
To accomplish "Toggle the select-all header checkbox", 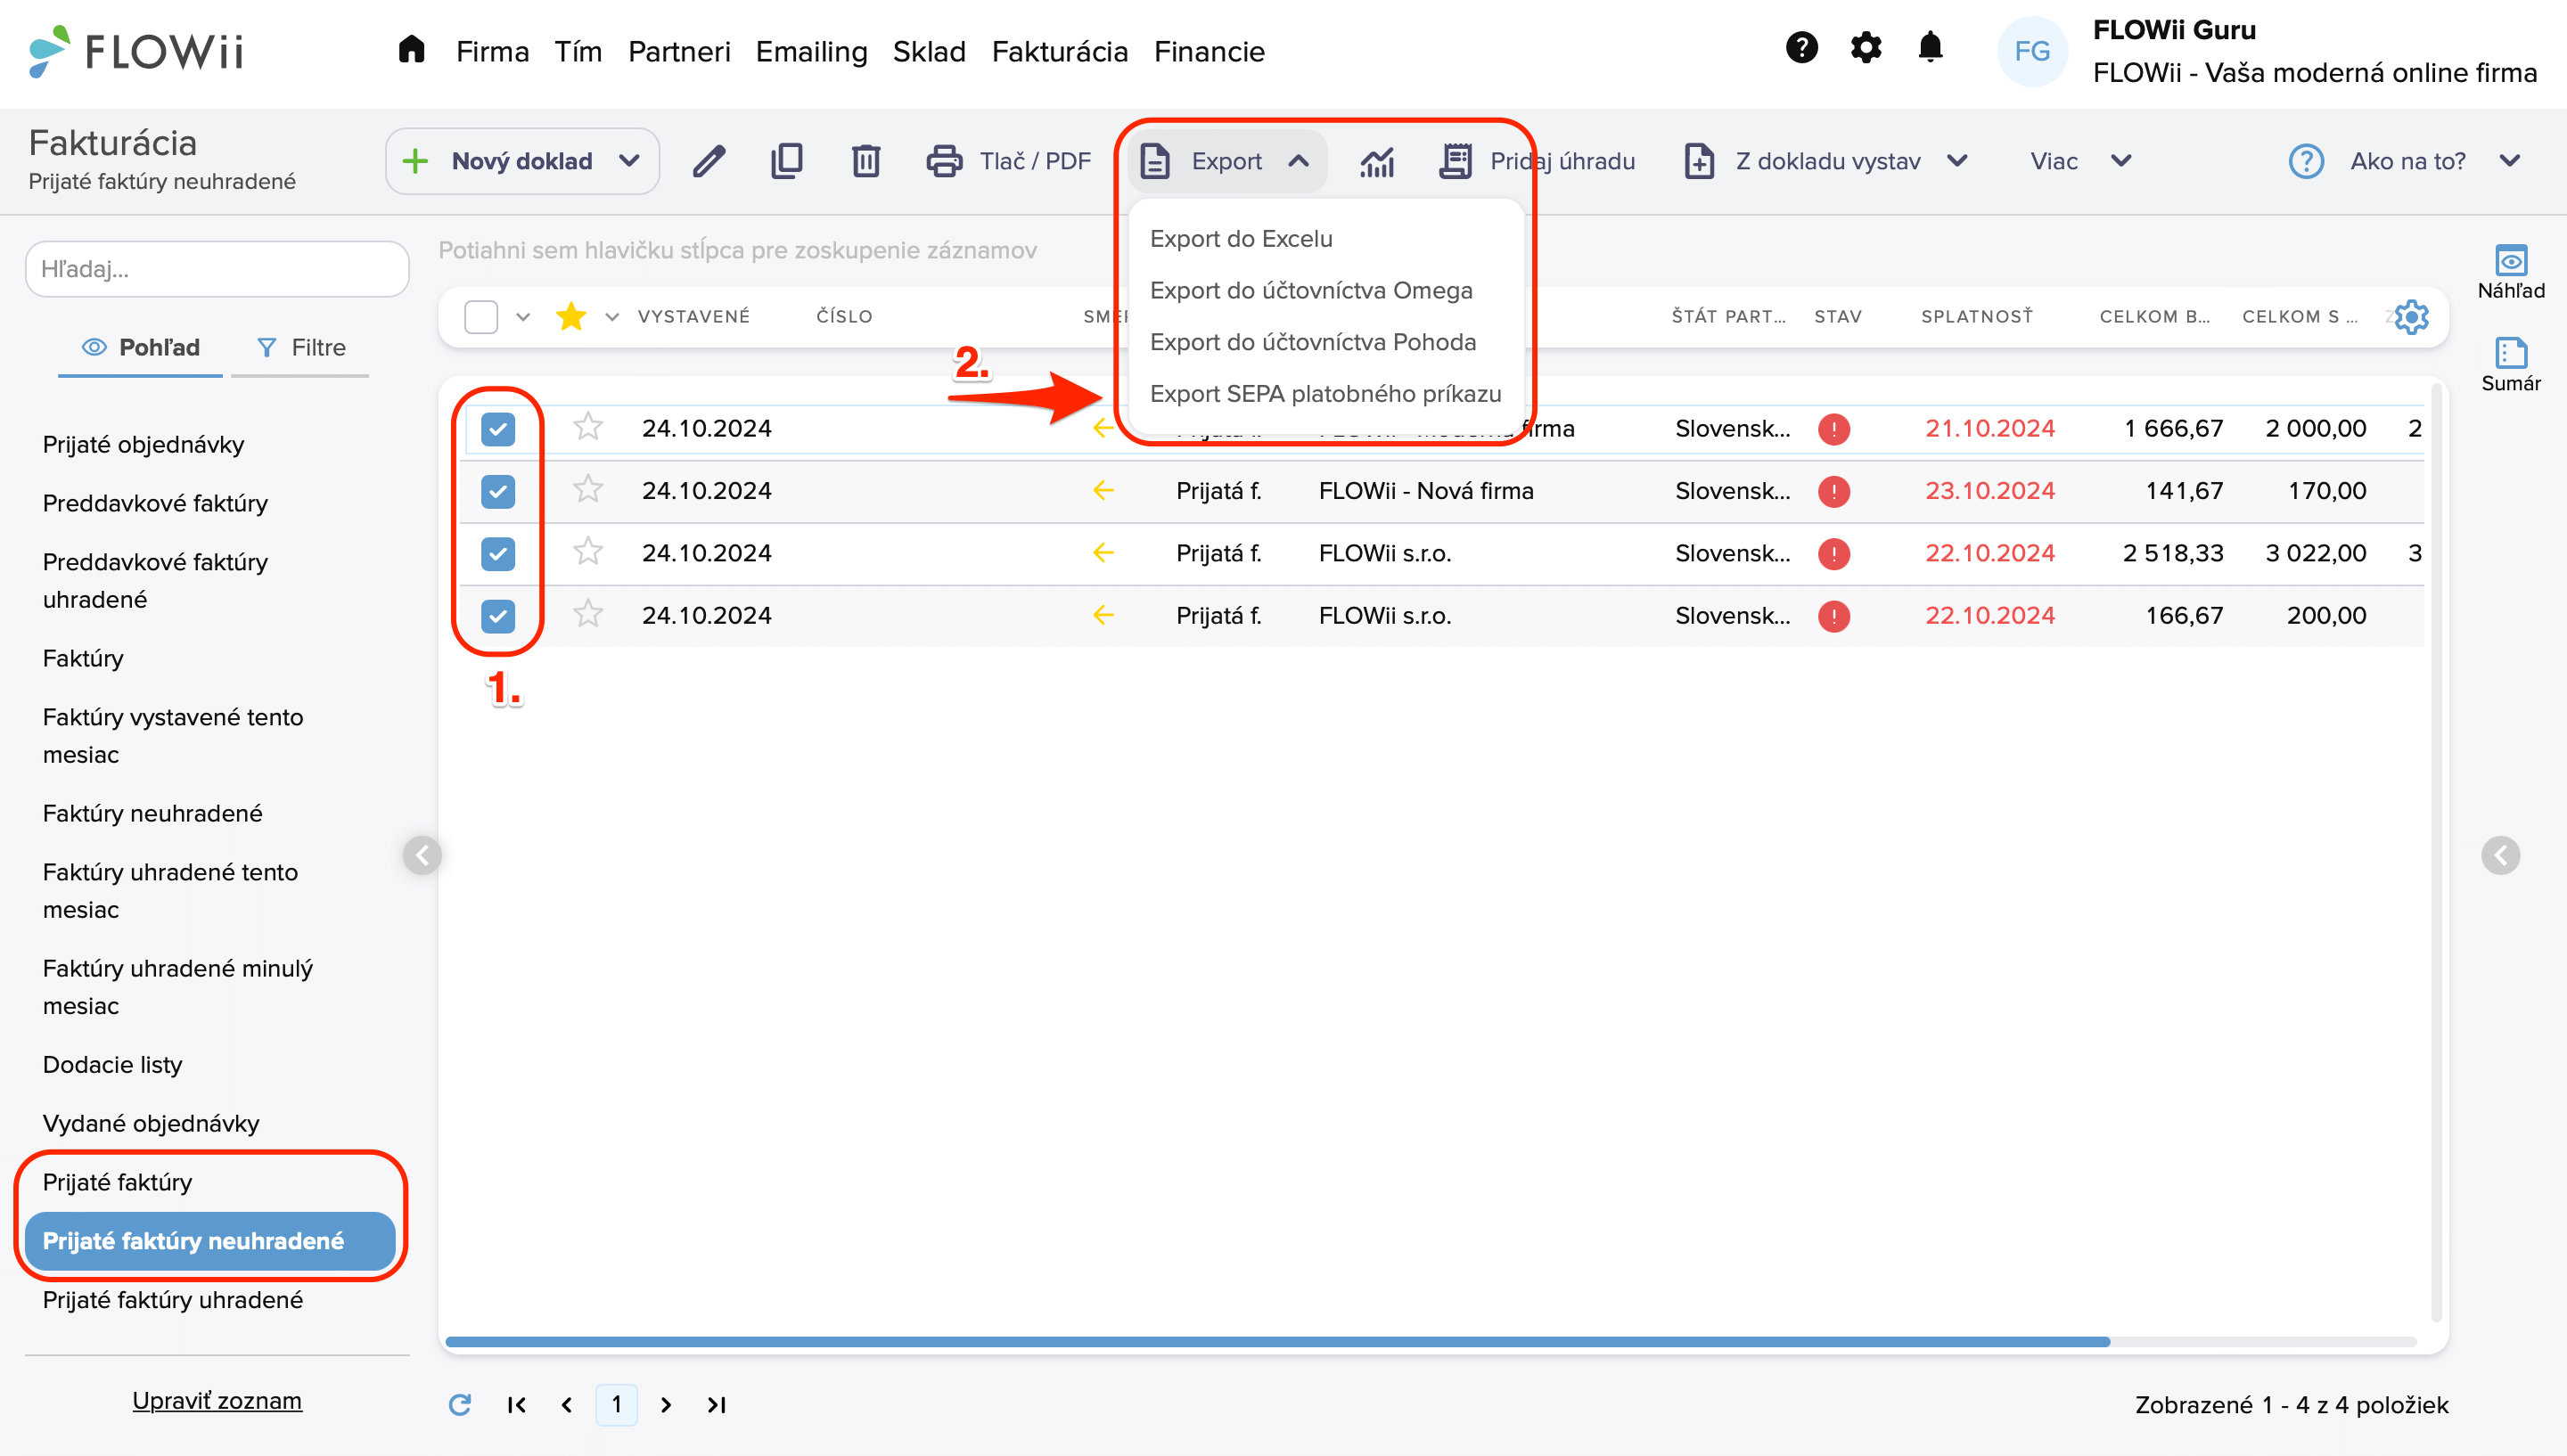I will click(481, 317).
